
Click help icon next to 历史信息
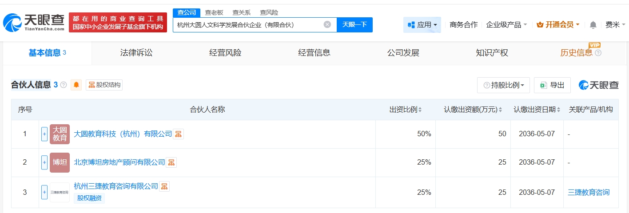click(598, 53)
